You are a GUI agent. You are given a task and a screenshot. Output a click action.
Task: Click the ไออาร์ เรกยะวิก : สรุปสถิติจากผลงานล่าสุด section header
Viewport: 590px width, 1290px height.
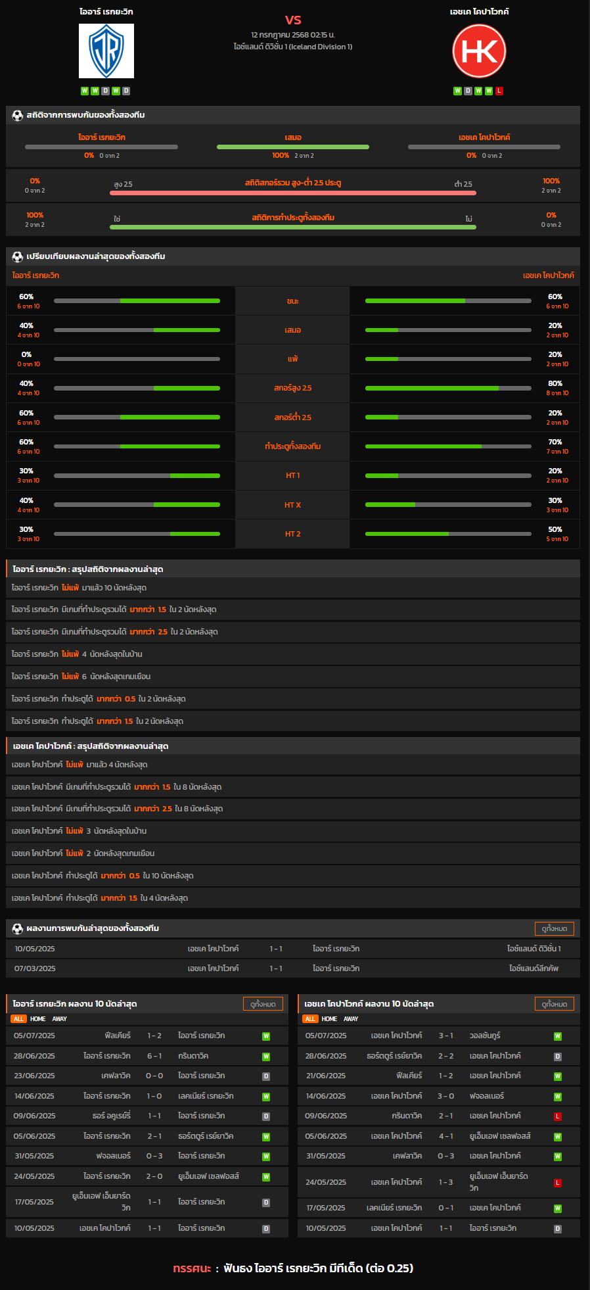[293, 569]
